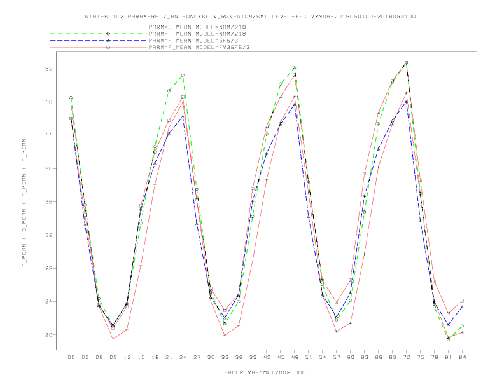The width and height of the screenshot is (504, 389).
Task: Click FV3GFS square data point at hour 84
Action: coord(462,301)
